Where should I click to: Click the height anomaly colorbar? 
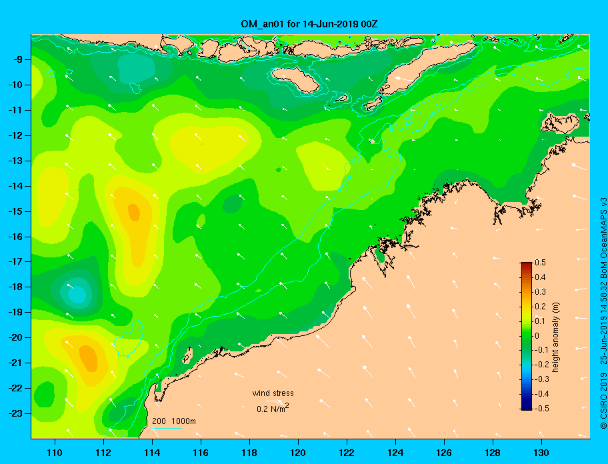[x=527, y=336]
